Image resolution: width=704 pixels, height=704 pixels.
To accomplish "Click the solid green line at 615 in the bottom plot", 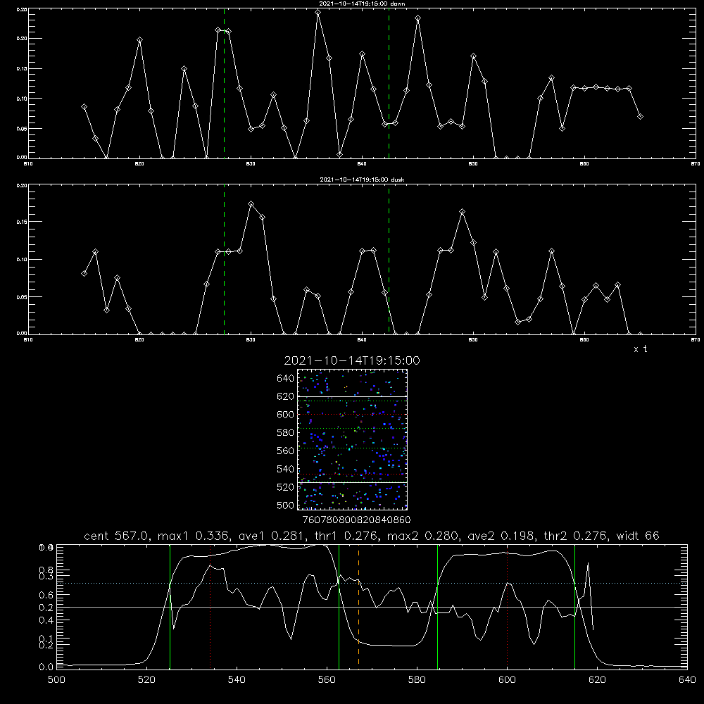I will (574, 606).
